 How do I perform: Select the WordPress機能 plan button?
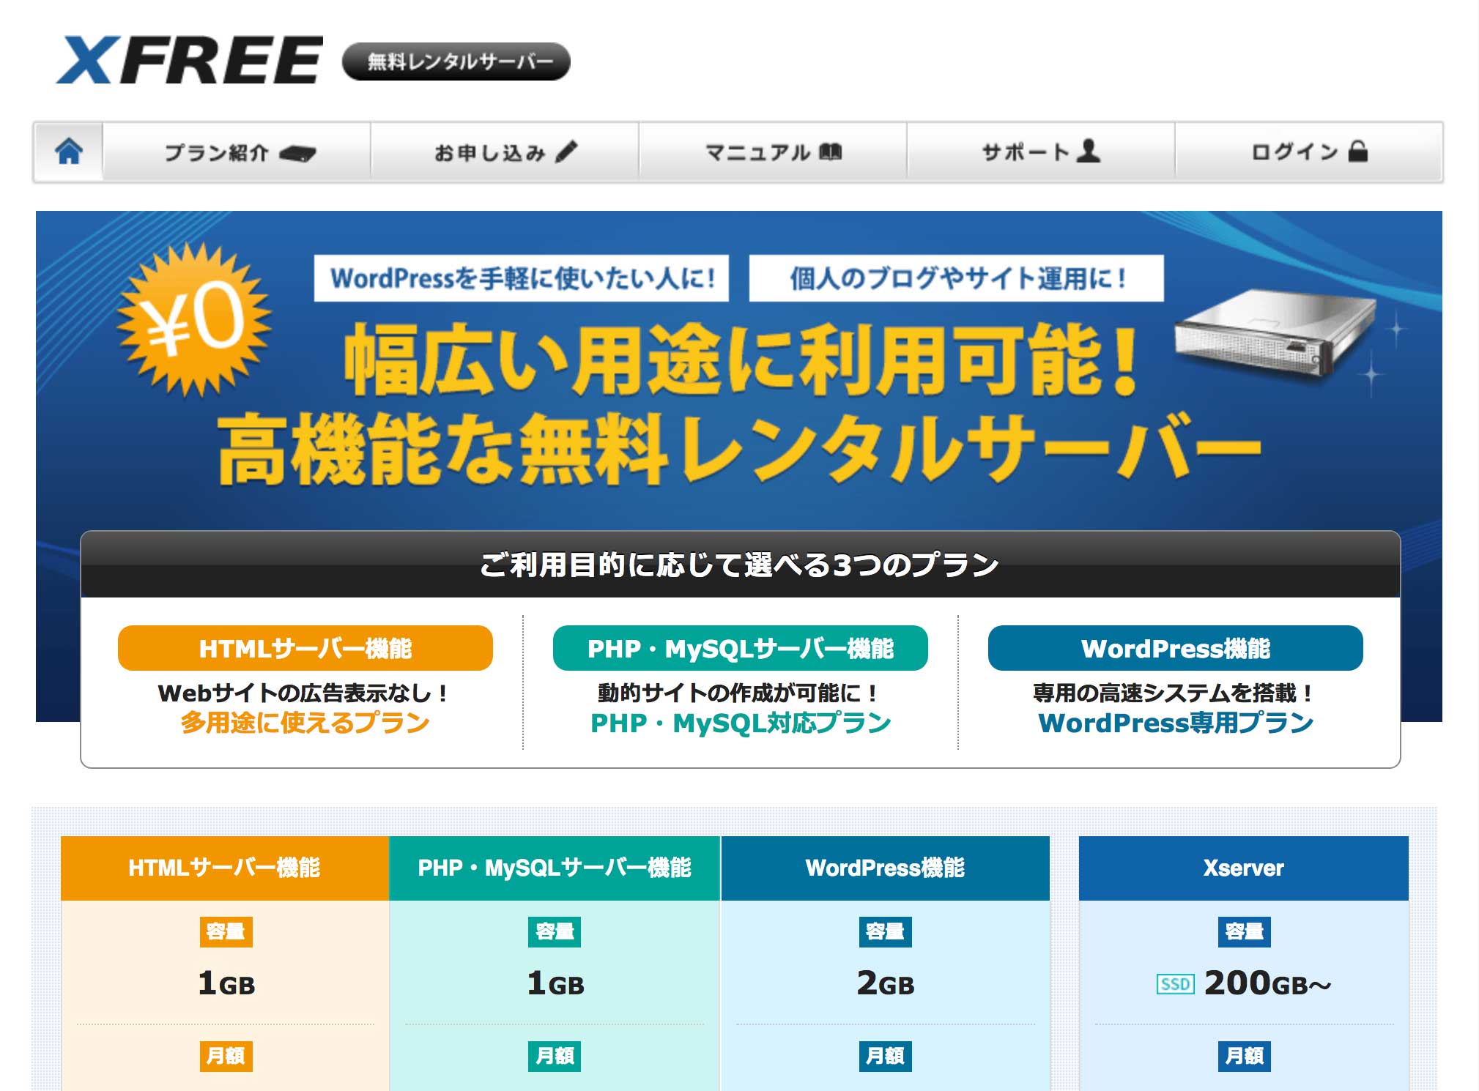[1176, 647]
